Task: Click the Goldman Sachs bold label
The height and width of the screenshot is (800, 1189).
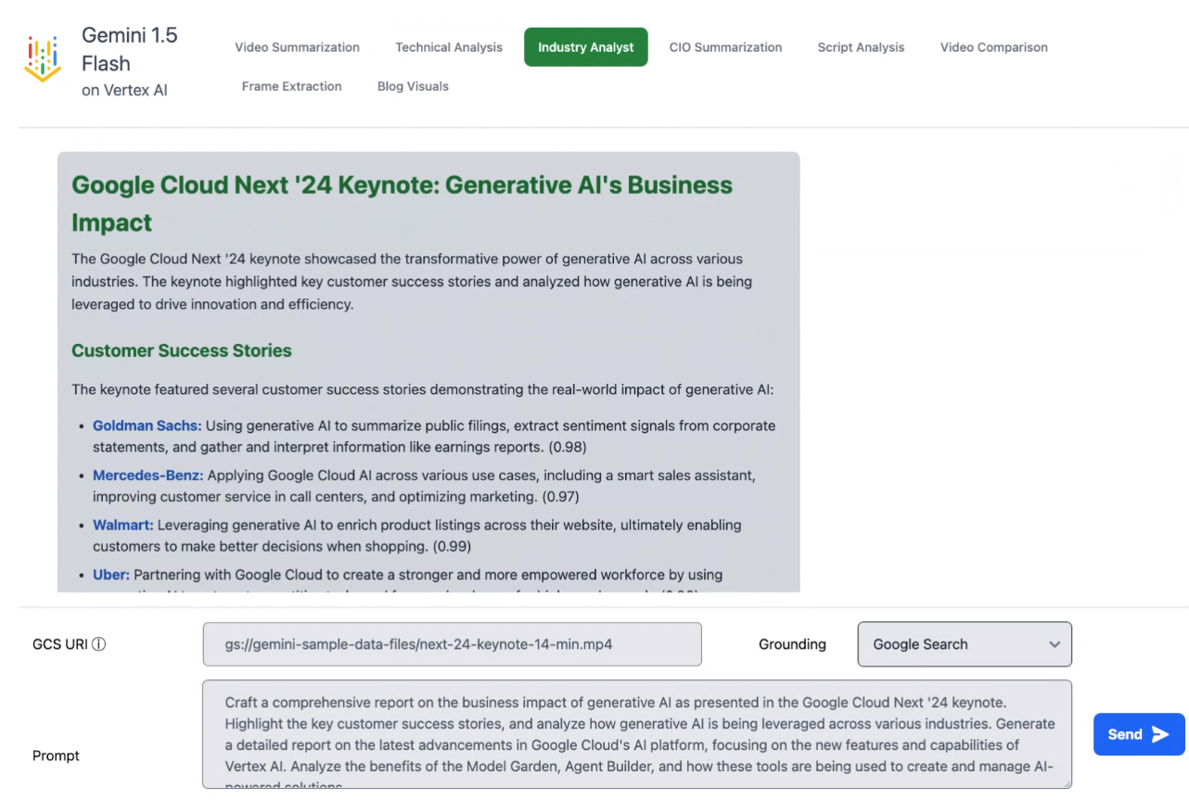Action: 147,425
